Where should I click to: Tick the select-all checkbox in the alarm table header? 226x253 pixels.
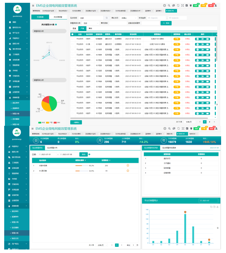coord(72,34)
